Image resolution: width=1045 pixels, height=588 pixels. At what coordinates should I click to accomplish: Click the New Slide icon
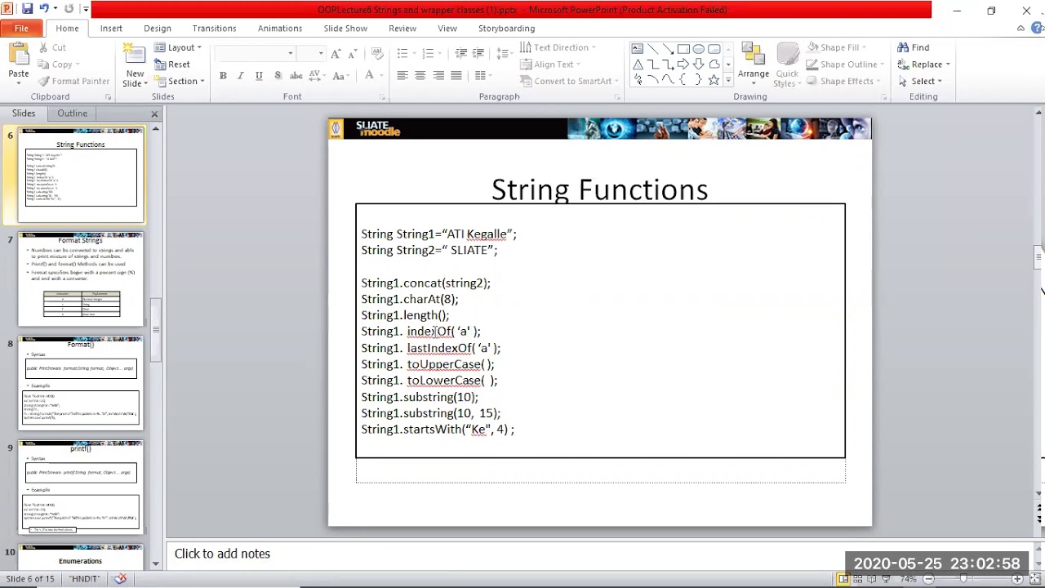tap(135, 56)
